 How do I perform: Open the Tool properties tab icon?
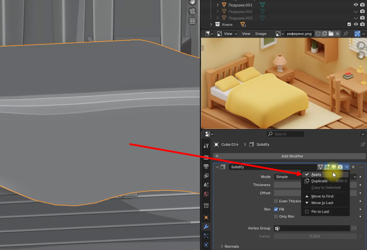coord(206,146)
